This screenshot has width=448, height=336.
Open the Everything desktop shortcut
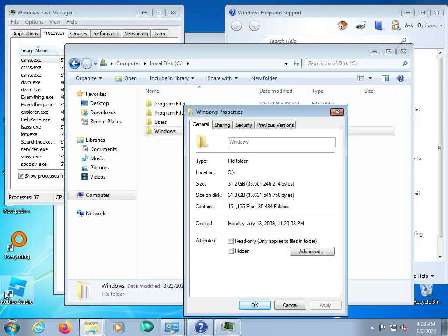(x=17, y=245)
